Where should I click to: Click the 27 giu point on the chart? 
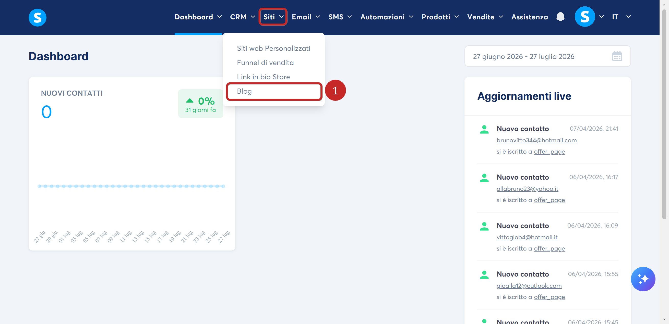[x=39, y=186]
